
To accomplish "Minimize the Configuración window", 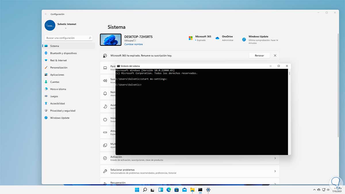I will pos(319,13).
